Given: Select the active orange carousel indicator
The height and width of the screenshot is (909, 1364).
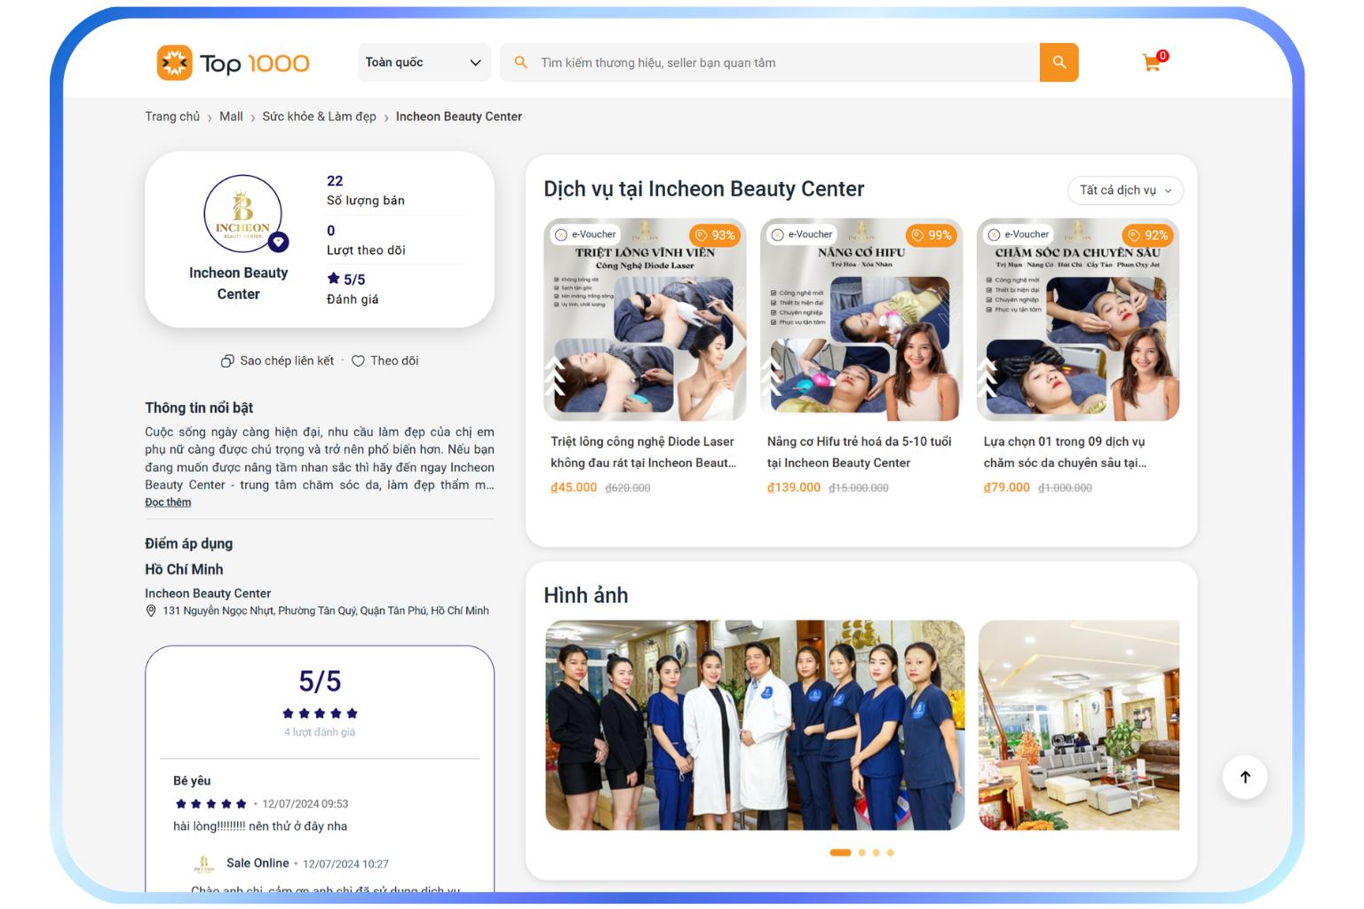Looking at the screenshot, I should pos(840,852).
